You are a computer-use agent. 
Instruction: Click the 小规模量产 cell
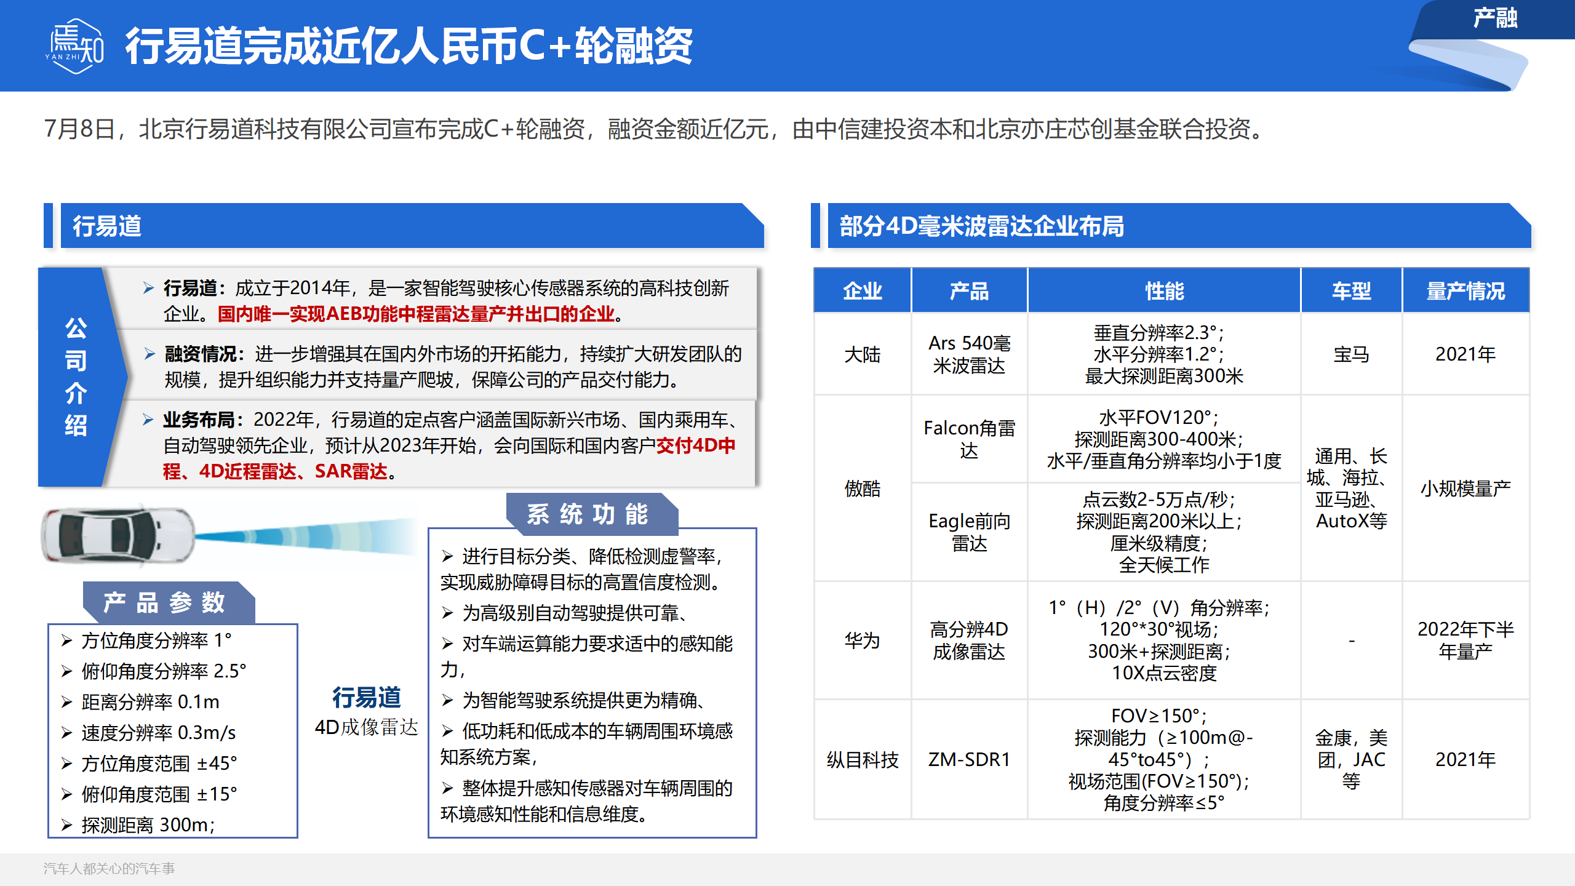tap(1466, 489)
